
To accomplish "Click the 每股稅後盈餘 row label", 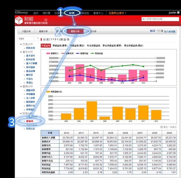I will coord(49,172).
